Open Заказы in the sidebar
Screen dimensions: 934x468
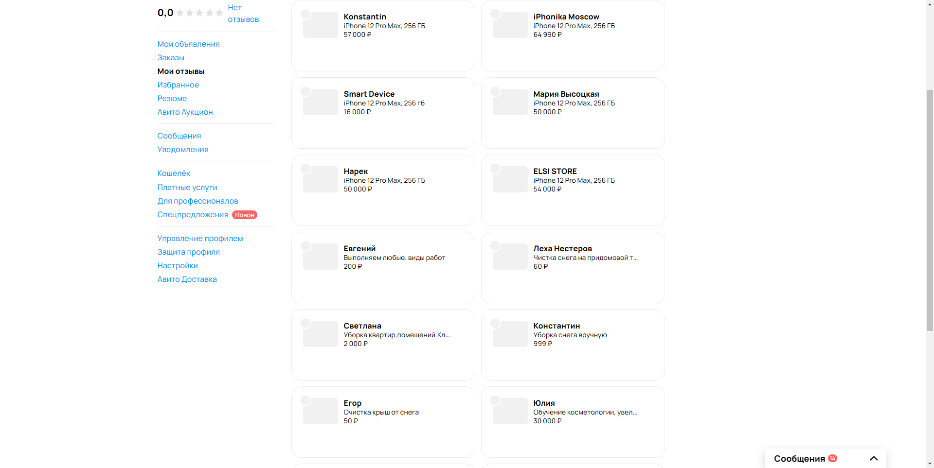click(171, 57)
